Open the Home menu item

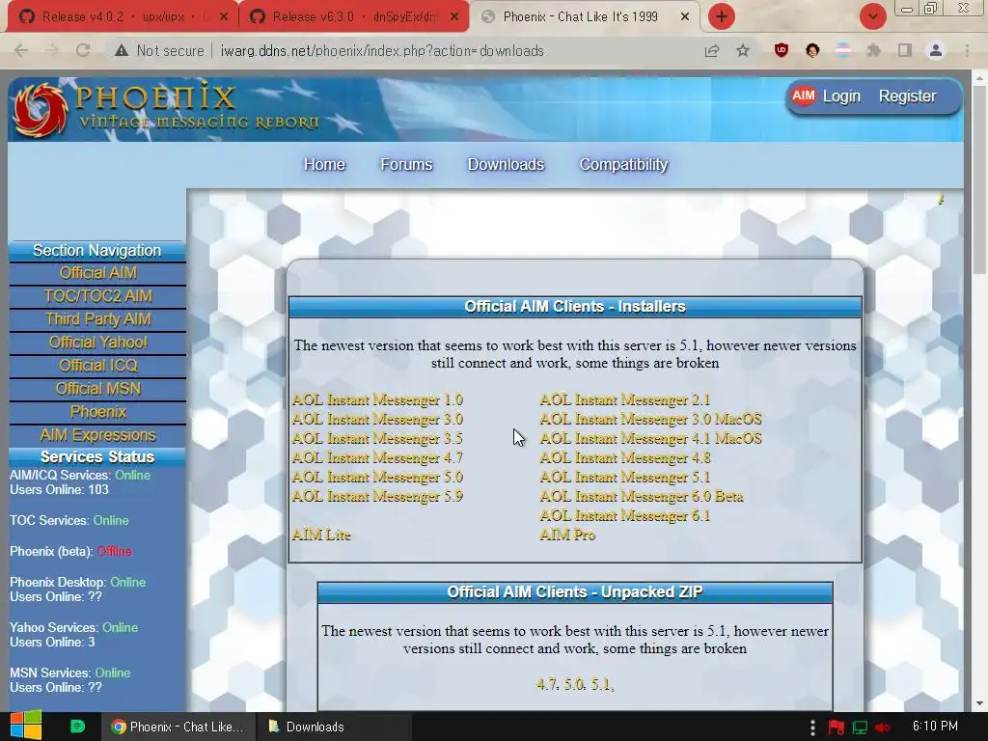(324, 164)
